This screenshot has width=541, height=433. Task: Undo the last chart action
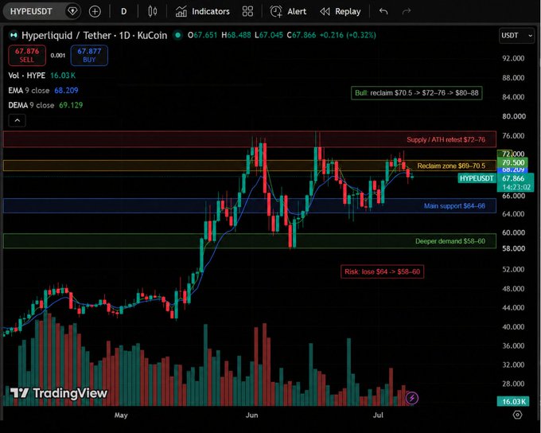pos(383,11)
